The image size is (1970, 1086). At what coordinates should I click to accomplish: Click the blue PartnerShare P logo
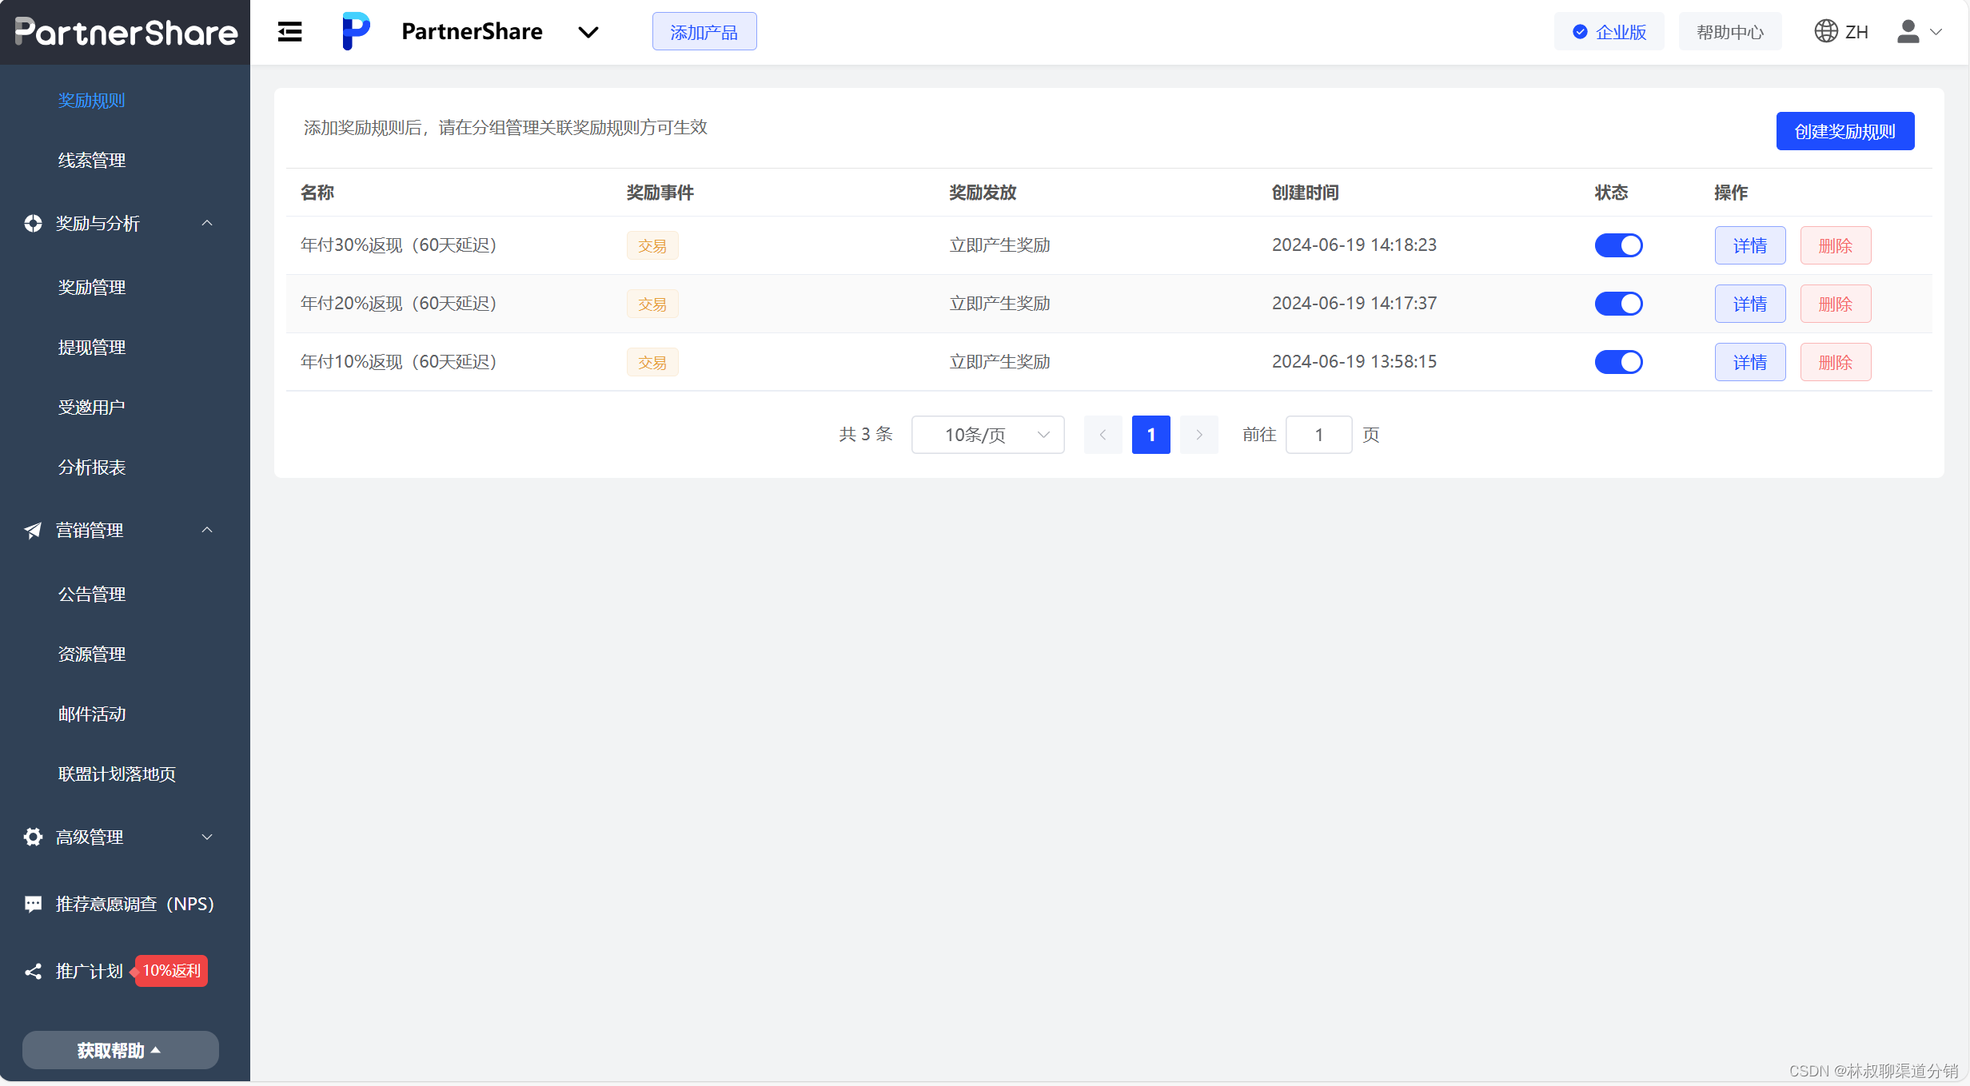(x=356, y=31)
